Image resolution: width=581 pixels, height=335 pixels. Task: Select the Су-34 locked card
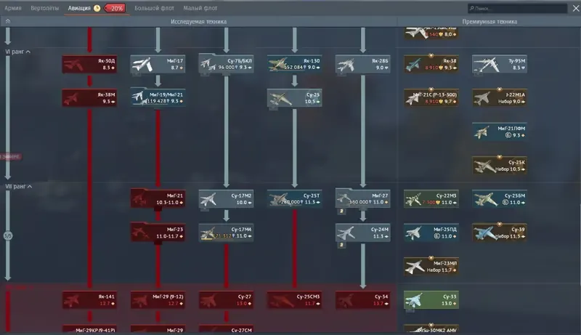362,300
